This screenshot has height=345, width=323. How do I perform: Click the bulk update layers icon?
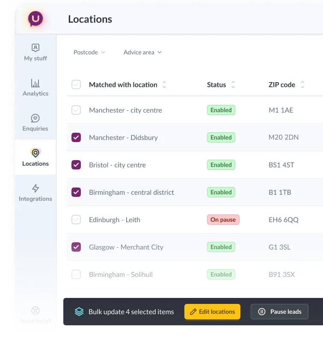click(79, 312)
